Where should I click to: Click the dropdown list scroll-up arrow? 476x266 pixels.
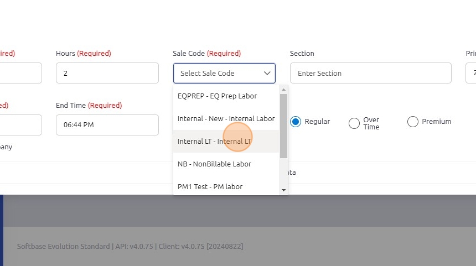[x=284, y=90]
